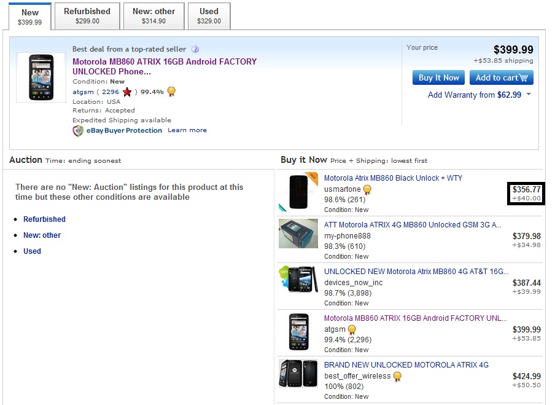Screen dimensions: 555x405
Task: Open seller atgsm profile in featured deal
Action: pyautogui.click(x=83, y=92)
